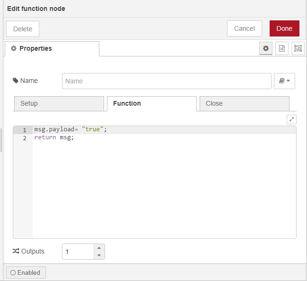
Task: Click the Outputs number field
Action: coord(78,252)
